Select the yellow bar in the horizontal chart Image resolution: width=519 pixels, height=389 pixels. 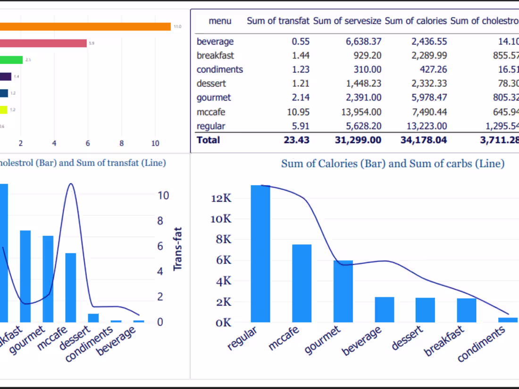[x=4, y=110]
